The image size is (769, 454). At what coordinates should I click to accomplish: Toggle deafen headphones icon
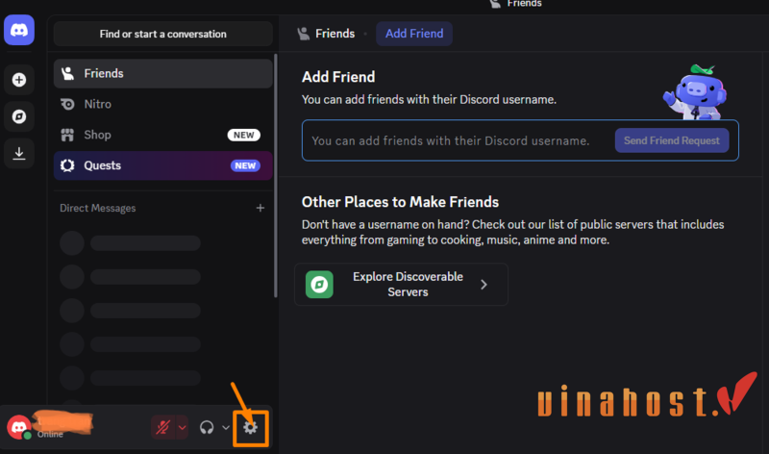point(207,427)
